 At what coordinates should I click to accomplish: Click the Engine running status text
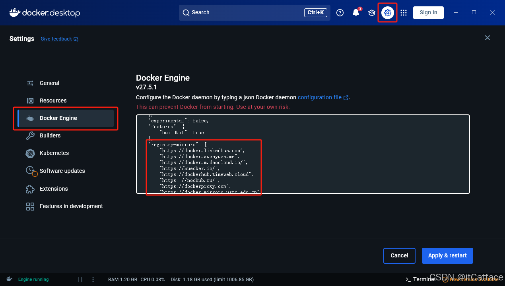(x=33, y=279)
